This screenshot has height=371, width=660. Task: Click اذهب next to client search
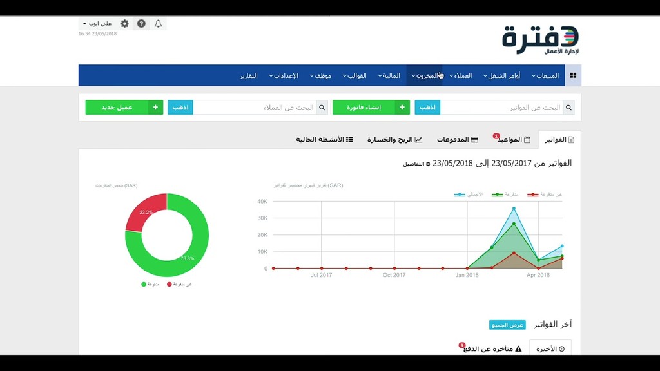pos(180,108)
